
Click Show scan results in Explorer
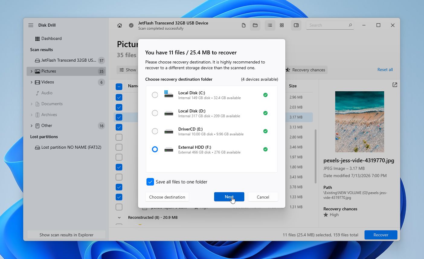click(x=66, y=235)
